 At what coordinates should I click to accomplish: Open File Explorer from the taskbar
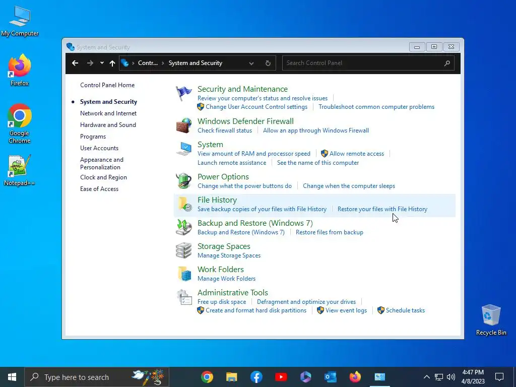(232, 377)
